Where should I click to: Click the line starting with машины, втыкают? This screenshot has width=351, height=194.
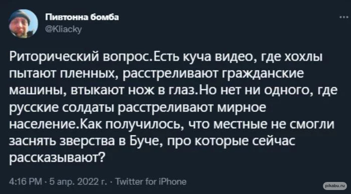(173, 92)
